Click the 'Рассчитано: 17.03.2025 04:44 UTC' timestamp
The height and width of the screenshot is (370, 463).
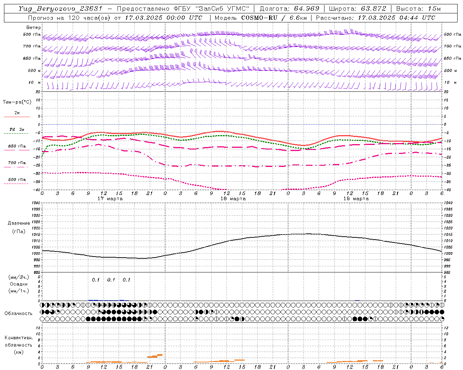tap(375, 18)
